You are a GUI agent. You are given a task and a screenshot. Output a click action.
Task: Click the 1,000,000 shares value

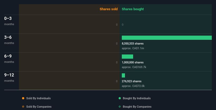pyautogui.click(x=133, y=62)
